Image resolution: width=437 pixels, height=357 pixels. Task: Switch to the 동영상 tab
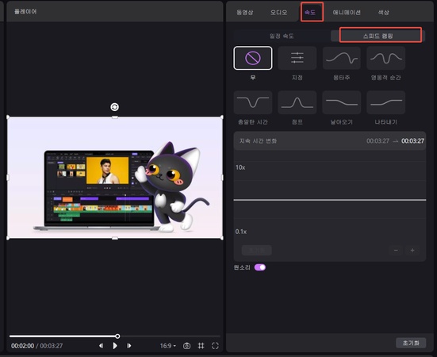point(245,12)
